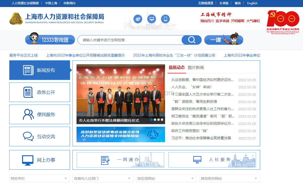Click the mobile phone icon in header
Image resolution: width=303 pixels, height=187 pixels.
165,19
